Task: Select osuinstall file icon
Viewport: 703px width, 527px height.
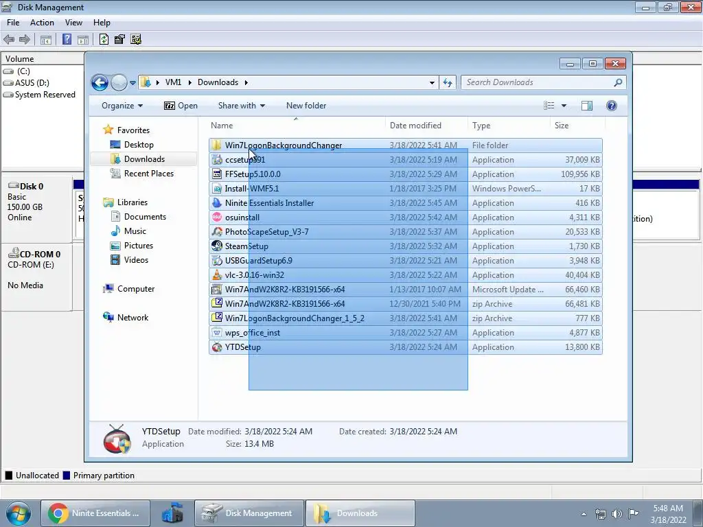Action: click(217, 217)
